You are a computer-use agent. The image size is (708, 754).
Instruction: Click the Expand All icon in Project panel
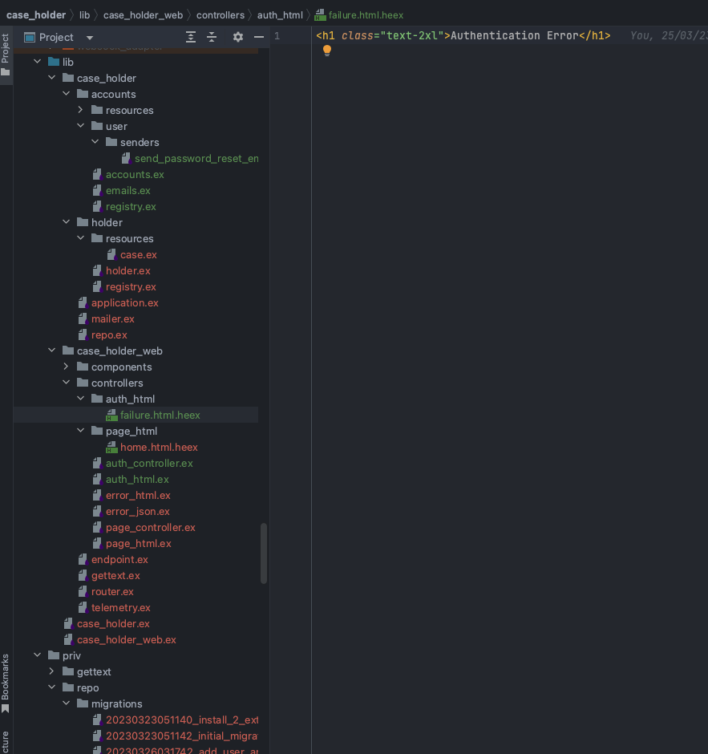tap(191, 37)
